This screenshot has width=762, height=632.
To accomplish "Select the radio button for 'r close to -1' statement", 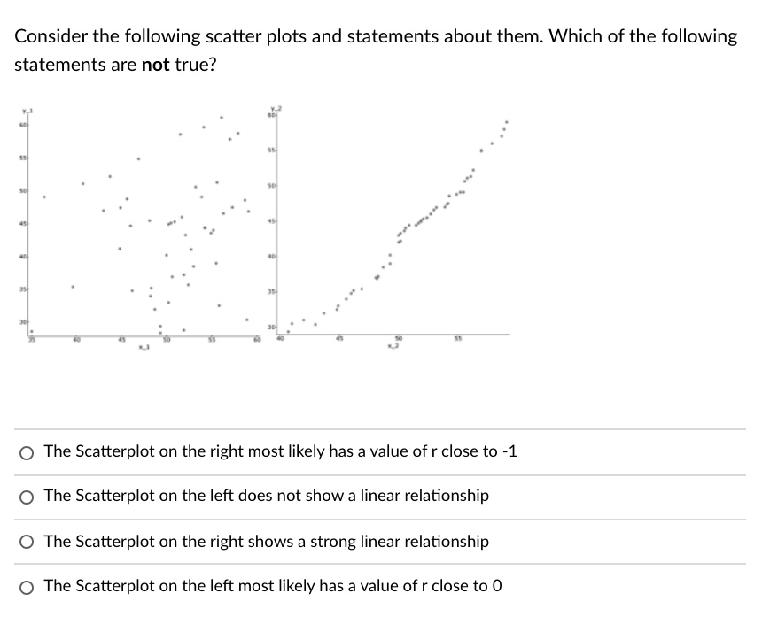I will coord(27,451).
